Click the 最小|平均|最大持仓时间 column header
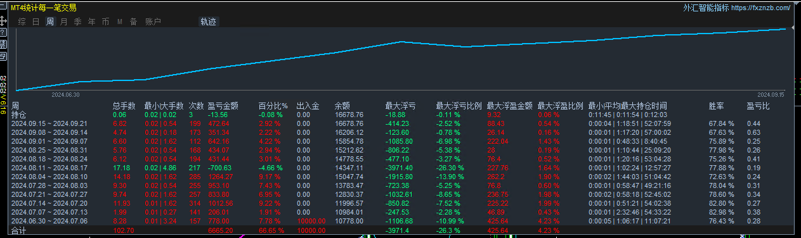The height and width of the screenshot is (238, 801). point(627,106)
